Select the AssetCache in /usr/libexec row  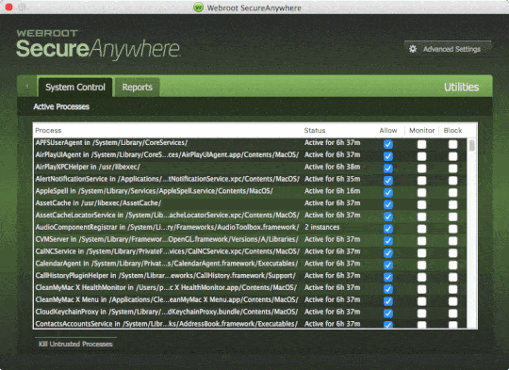coord(250,203)
